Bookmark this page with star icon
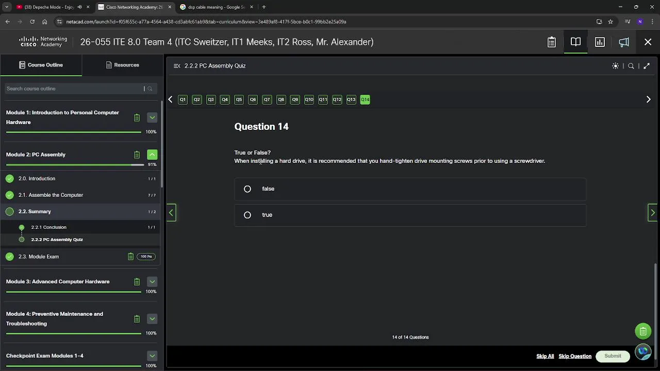 click(x=610, y=22)
